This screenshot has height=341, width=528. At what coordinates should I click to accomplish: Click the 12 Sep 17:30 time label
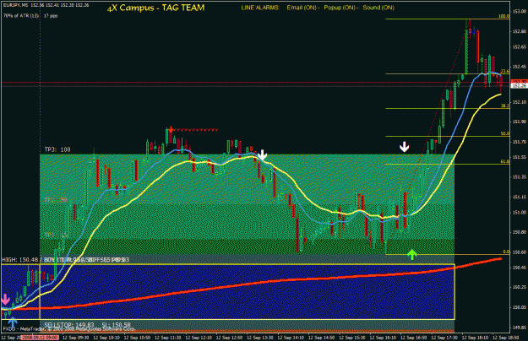point(444,338)
